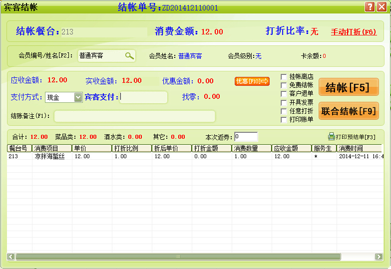This screenshot has width=391, height=269.
Task: Click the 结账备注 remark input field
Action: click(x=134, y=116)
